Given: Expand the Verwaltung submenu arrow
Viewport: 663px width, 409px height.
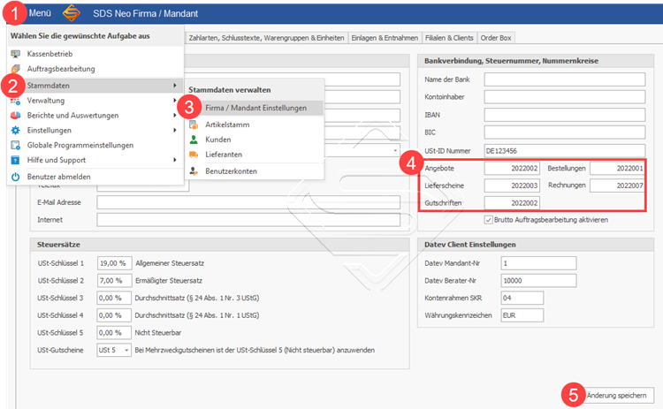Looking at the screenshot, I should coord(175,101).
